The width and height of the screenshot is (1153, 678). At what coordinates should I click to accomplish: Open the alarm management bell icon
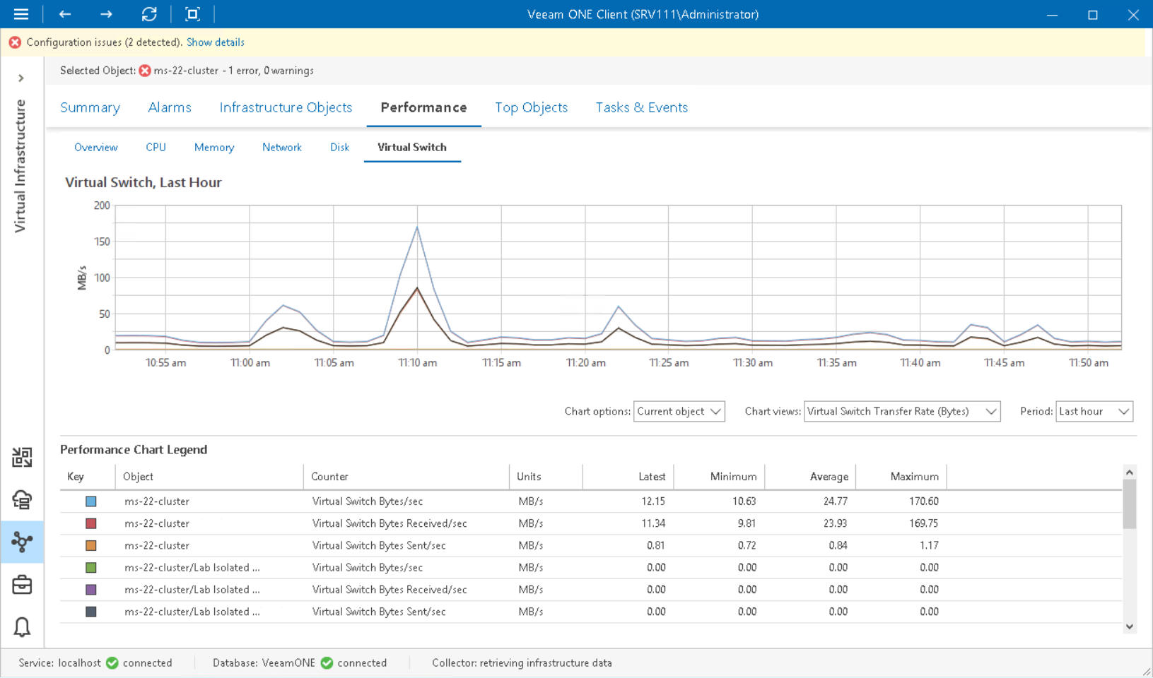tap(22, 627)
